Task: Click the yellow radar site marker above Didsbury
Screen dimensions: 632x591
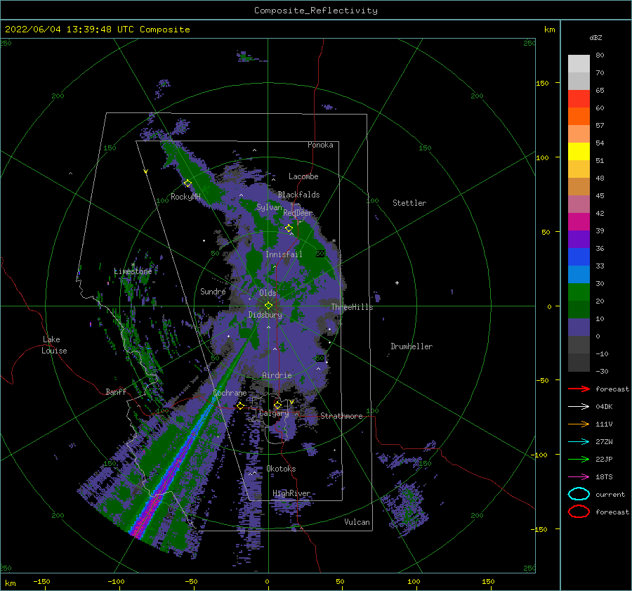Action: pos(268,306)
